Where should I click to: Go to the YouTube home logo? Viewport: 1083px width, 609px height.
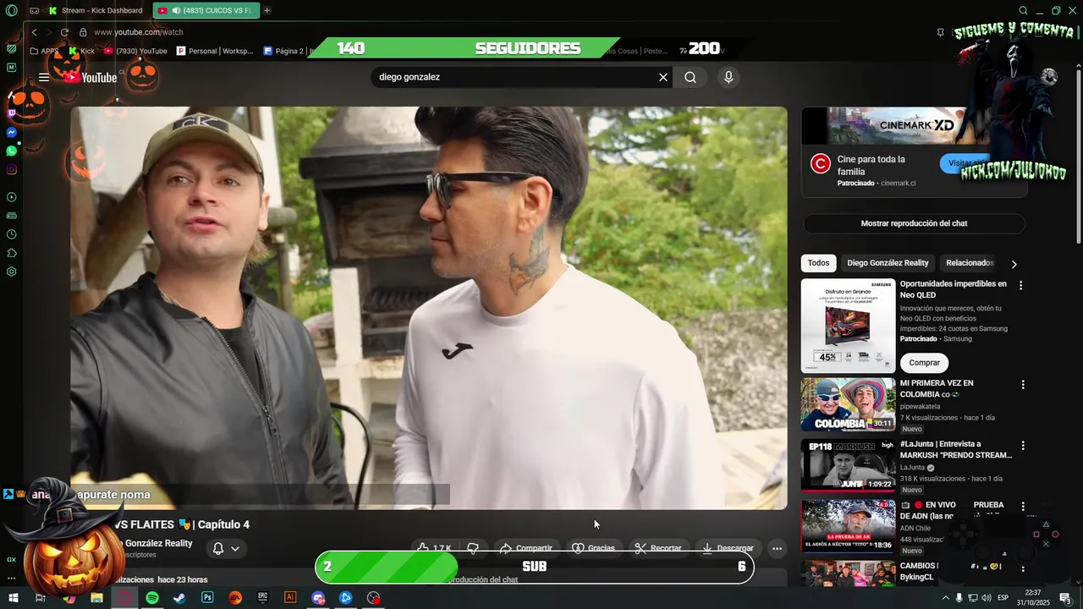(x=90, y=77)
